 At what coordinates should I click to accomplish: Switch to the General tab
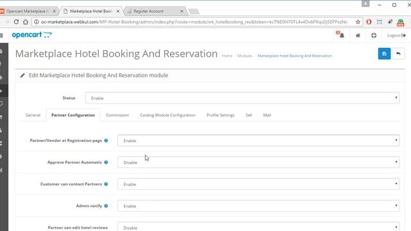[33, 115]
